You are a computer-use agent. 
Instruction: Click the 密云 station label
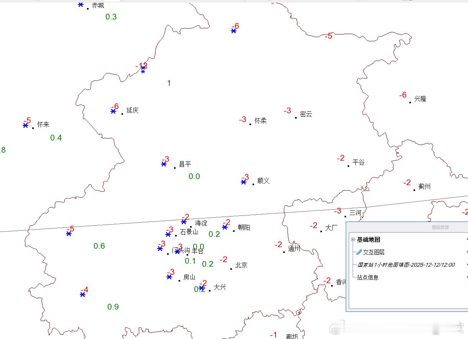(306, 114)
